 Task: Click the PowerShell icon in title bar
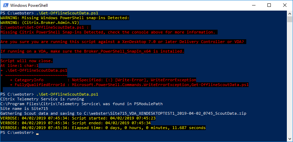pyautogui.click(x=5, y=5)
